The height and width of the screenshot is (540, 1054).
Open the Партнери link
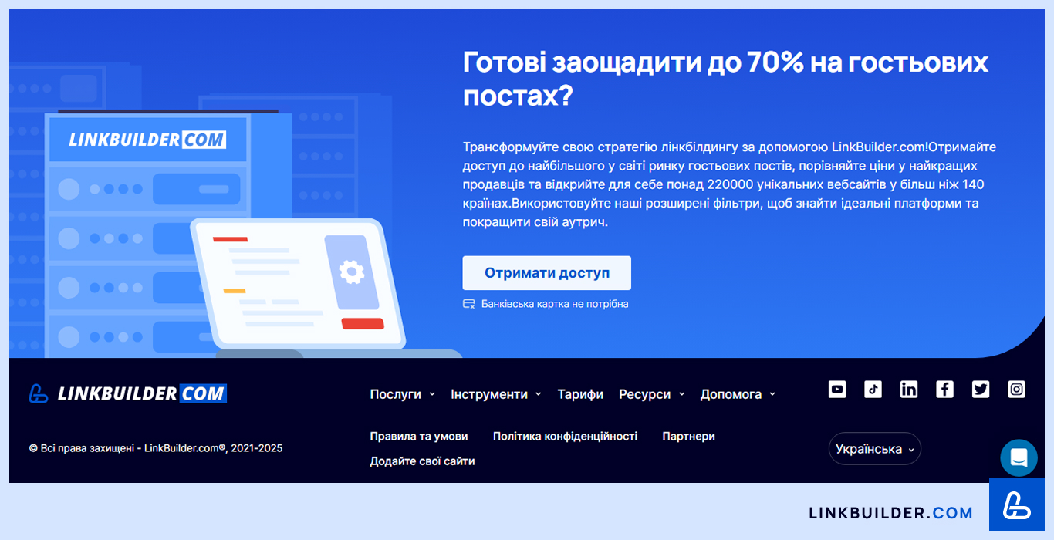tap(688, 436)
